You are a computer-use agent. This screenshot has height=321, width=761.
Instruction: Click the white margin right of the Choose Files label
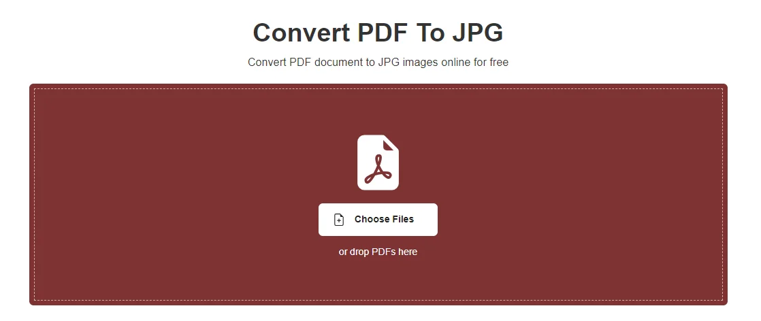point(425,220)
